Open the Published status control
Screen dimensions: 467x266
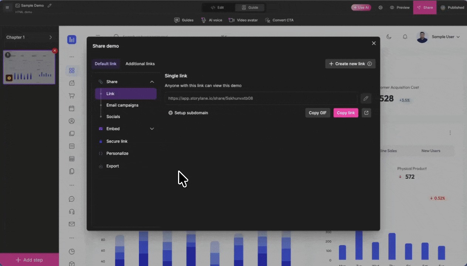click(453, 7)
